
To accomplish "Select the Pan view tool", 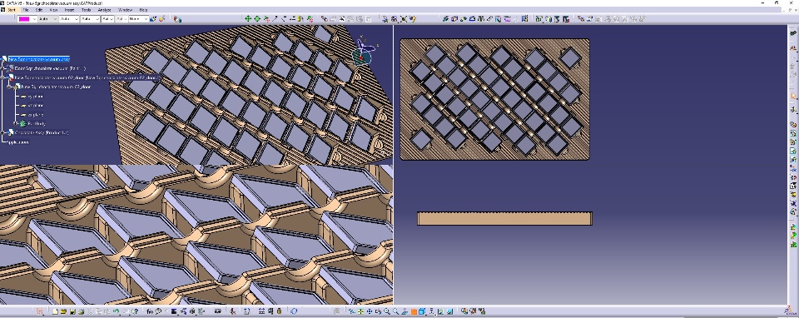I will (370, 311).
